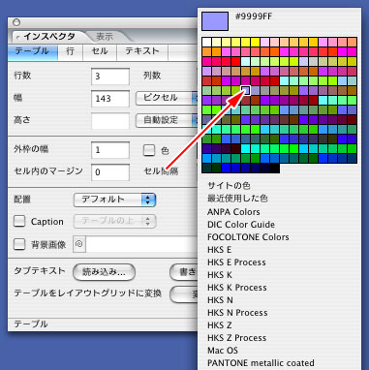369x370 pixels.
Task: Click the 読み込み... button
Action: click(x=104, y=272)
